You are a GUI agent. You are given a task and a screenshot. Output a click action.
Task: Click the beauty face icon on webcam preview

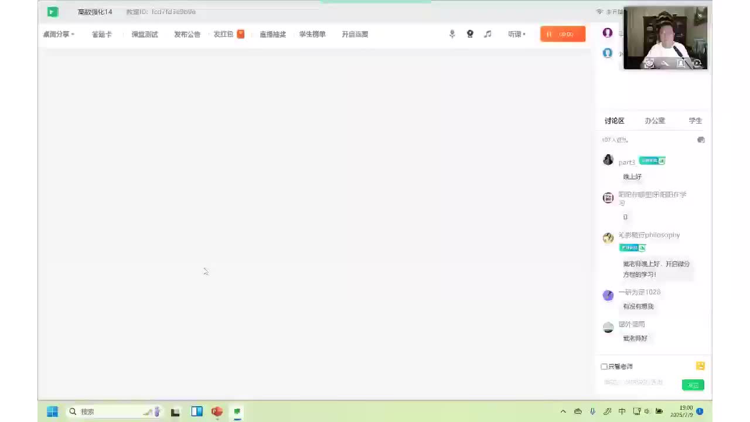click(x=649, y=63)
